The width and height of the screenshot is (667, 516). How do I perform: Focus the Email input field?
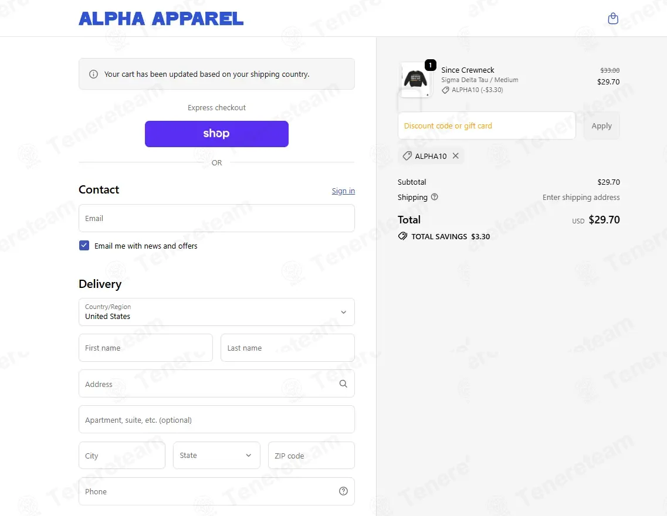tap(216, 218)
